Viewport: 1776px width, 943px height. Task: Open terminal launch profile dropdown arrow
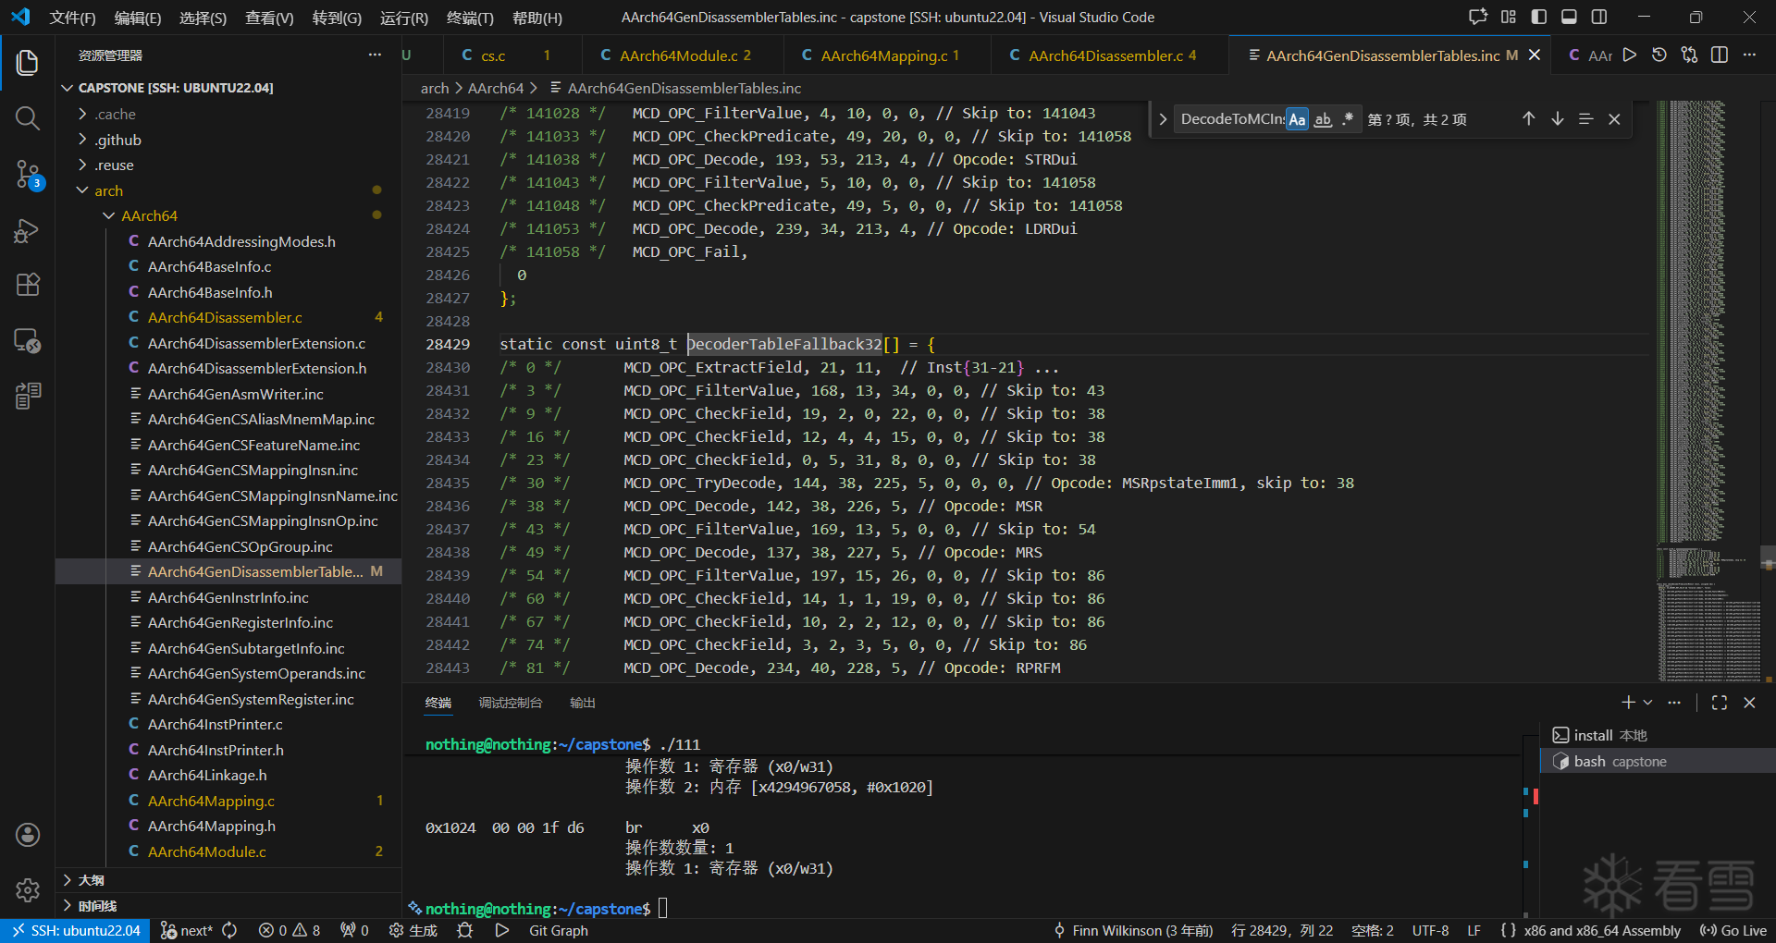pyautogui.click(x=1647, y=703)
